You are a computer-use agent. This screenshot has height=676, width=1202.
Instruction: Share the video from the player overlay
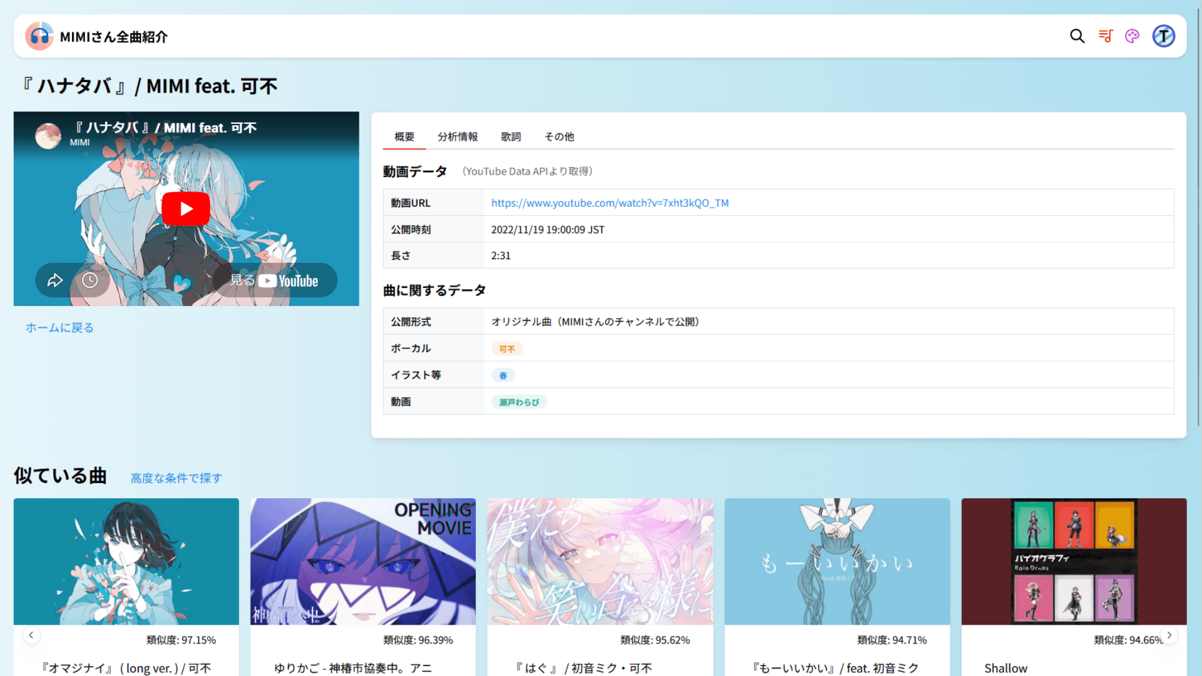(55, 280)
